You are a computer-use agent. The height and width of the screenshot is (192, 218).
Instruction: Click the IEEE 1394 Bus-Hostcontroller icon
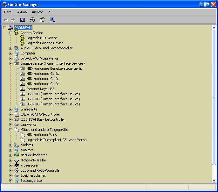[x=17, y=119]
